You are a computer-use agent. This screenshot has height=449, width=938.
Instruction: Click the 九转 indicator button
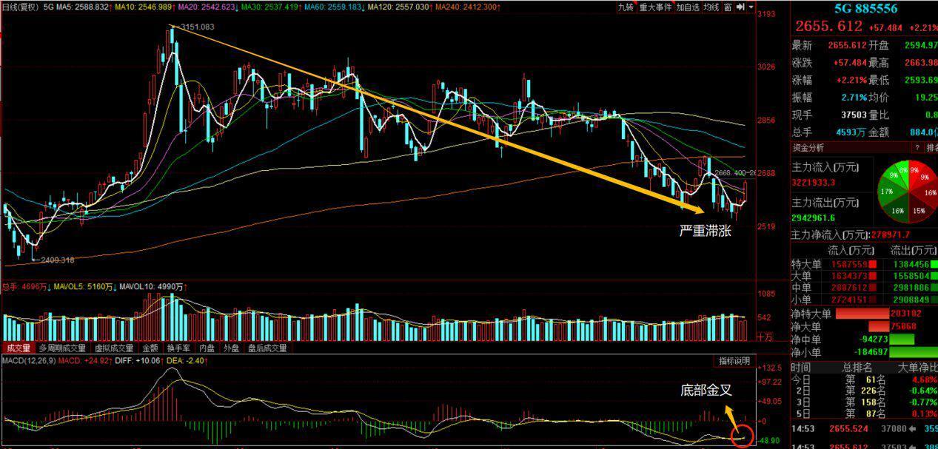click(626, 7)
